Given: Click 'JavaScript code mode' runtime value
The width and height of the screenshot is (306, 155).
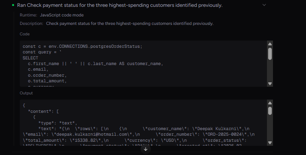Looking at the screenshot, I should pyautogui.click(x=62, y=15).
